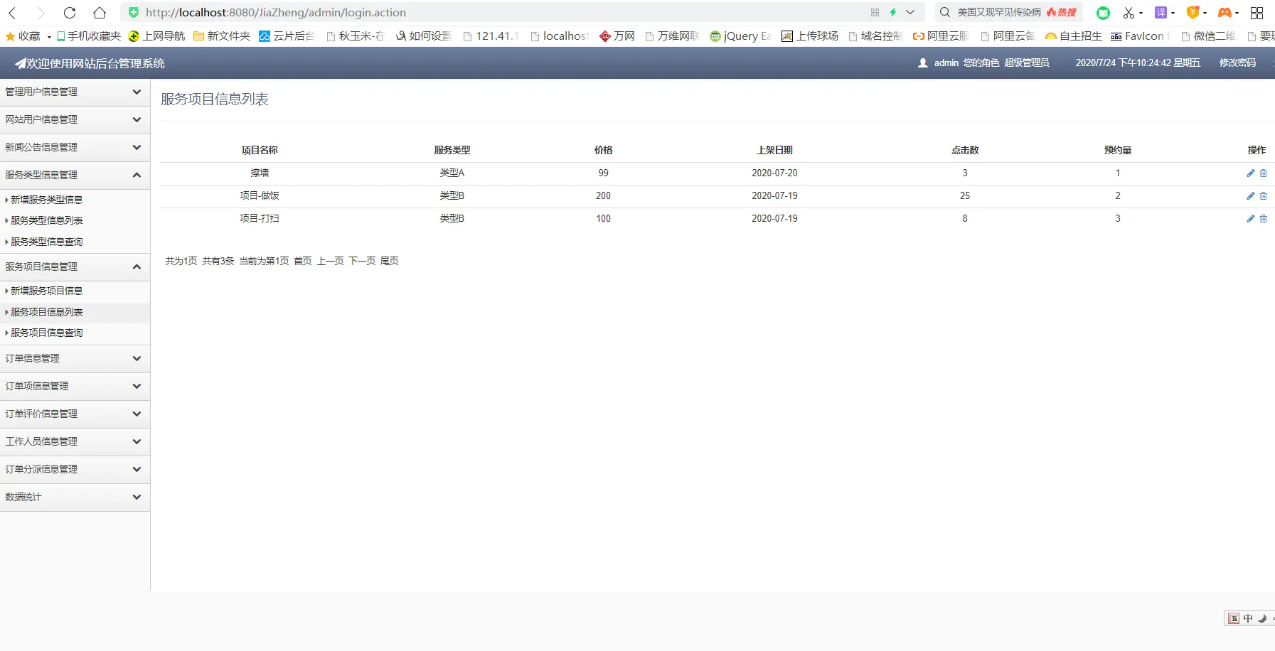1275x651 pixels.
Task: Click the 收藏 star favorites icon
Action: click(10, 36)
